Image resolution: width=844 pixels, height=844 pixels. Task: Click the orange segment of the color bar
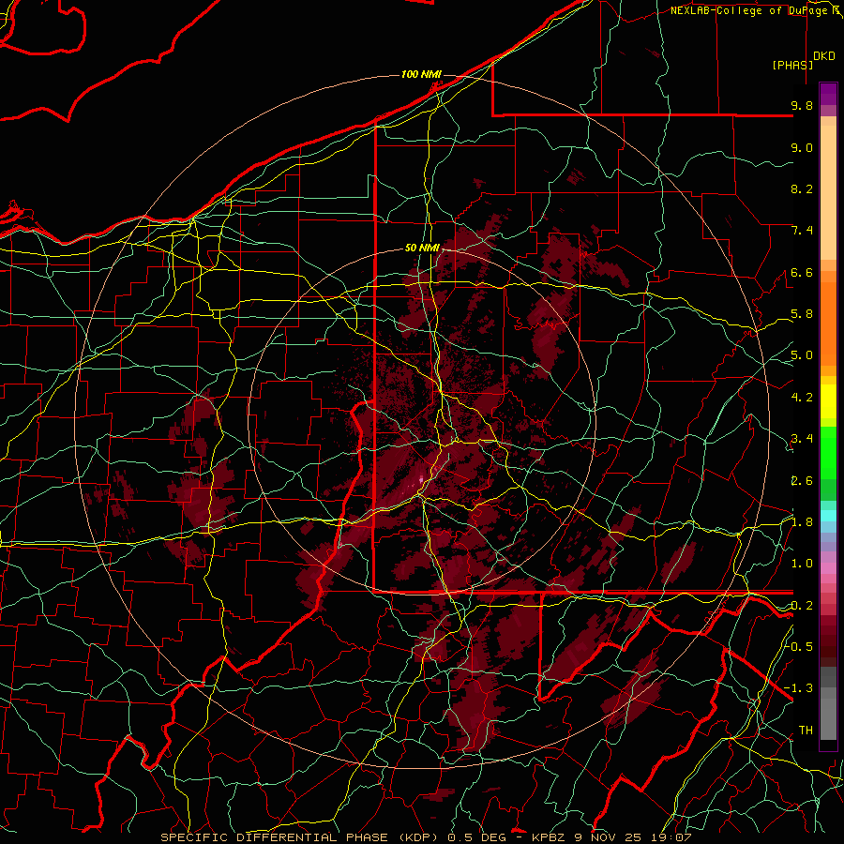[x=828, y=323]
